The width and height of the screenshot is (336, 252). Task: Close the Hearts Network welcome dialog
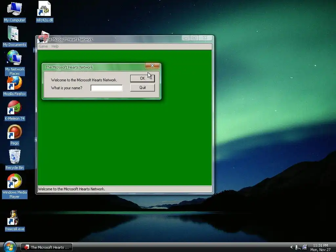[x=152, y=66]
